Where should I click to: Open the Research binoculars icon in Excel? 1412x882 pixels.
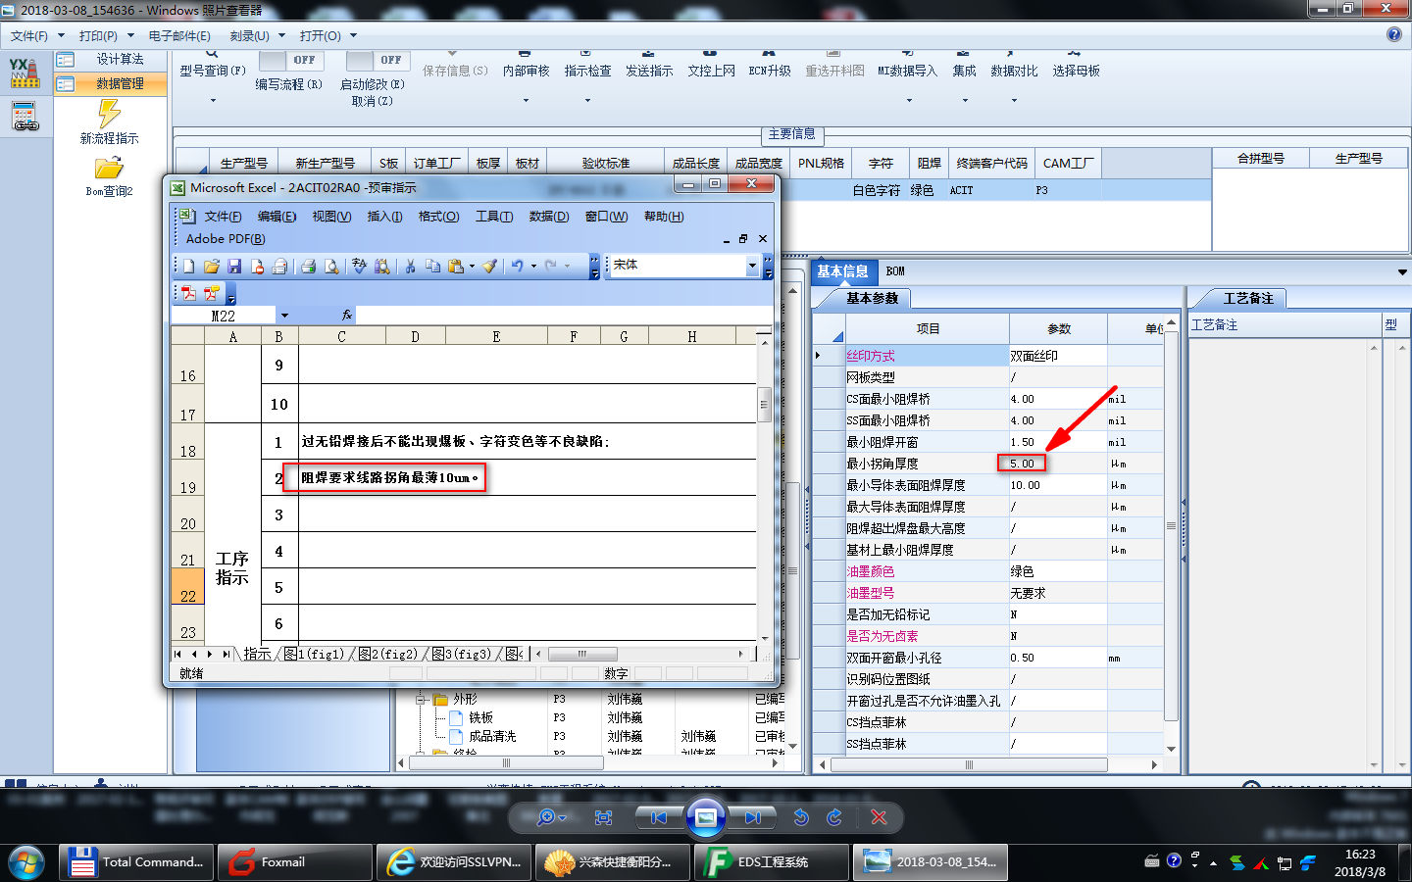[x=382, y=266]
